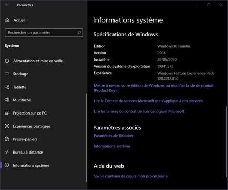Click the sidebar vertical scrollbar
This screenshot has height=190, width=228.
pyautogui.click(x=87, y=138)
